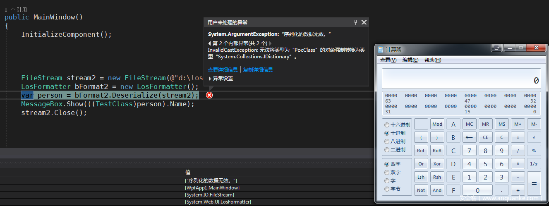Click the 查看详细信息 link
This screenshot has height=206, width=549.
223,69
